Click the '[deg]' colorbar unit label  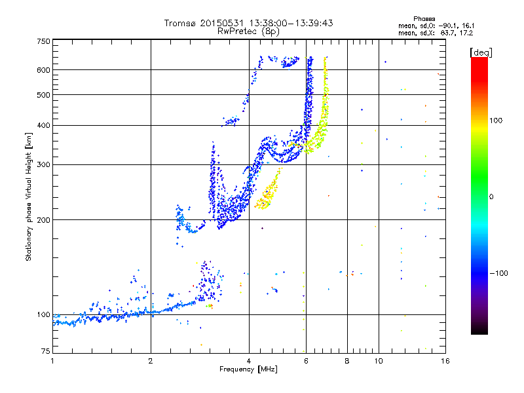coord(481,52)
